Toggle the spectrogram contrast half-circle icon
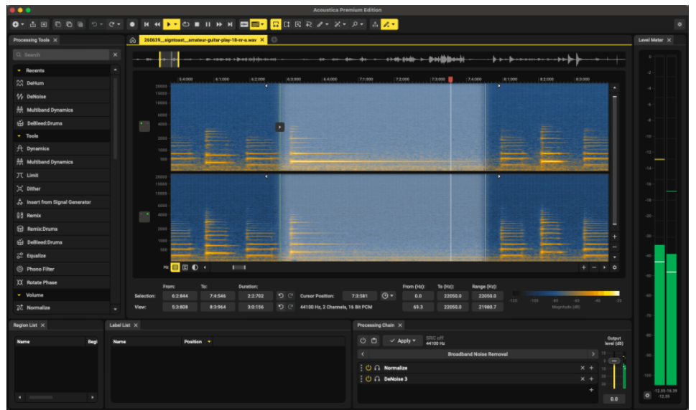 coord(195,267)
